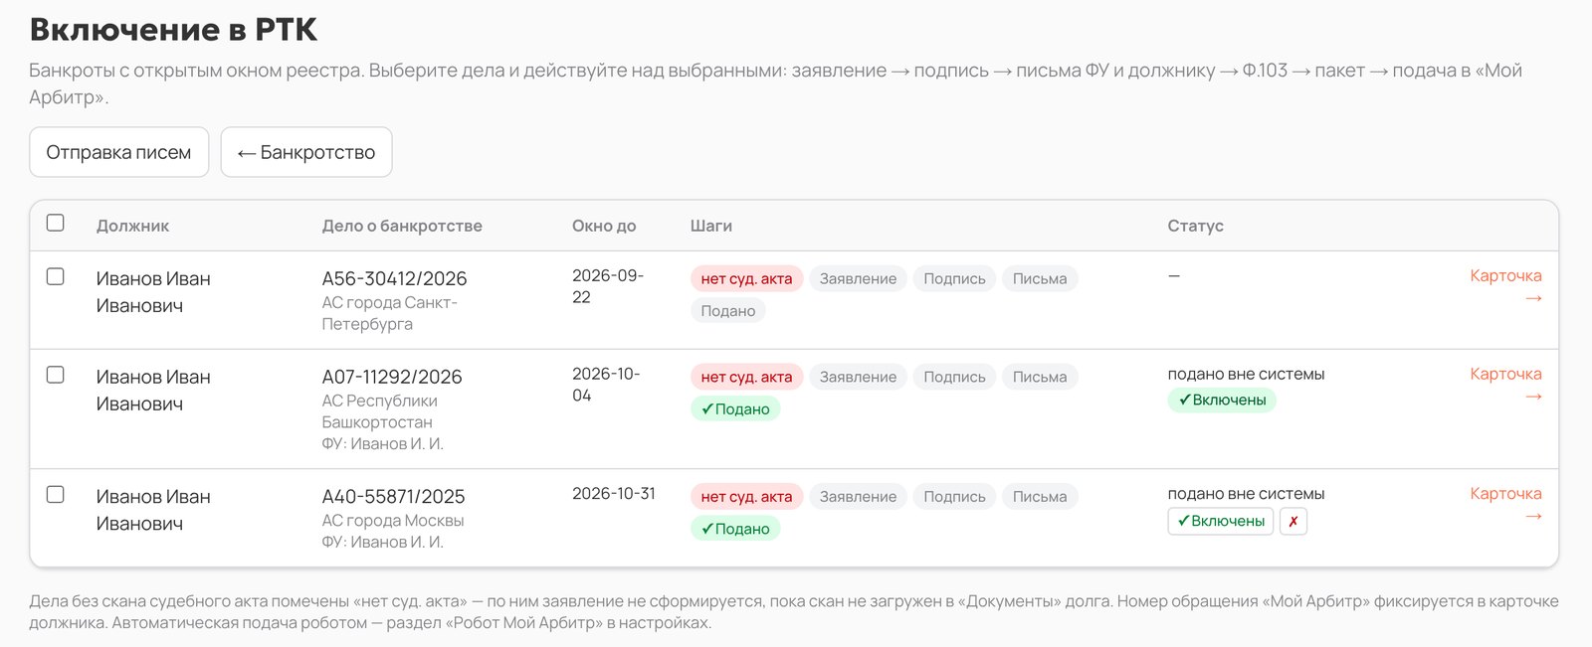1592x647 pixels.
Task: Check the row checkbox for case А07-11292/2026
Action: [x=56, y=375]
